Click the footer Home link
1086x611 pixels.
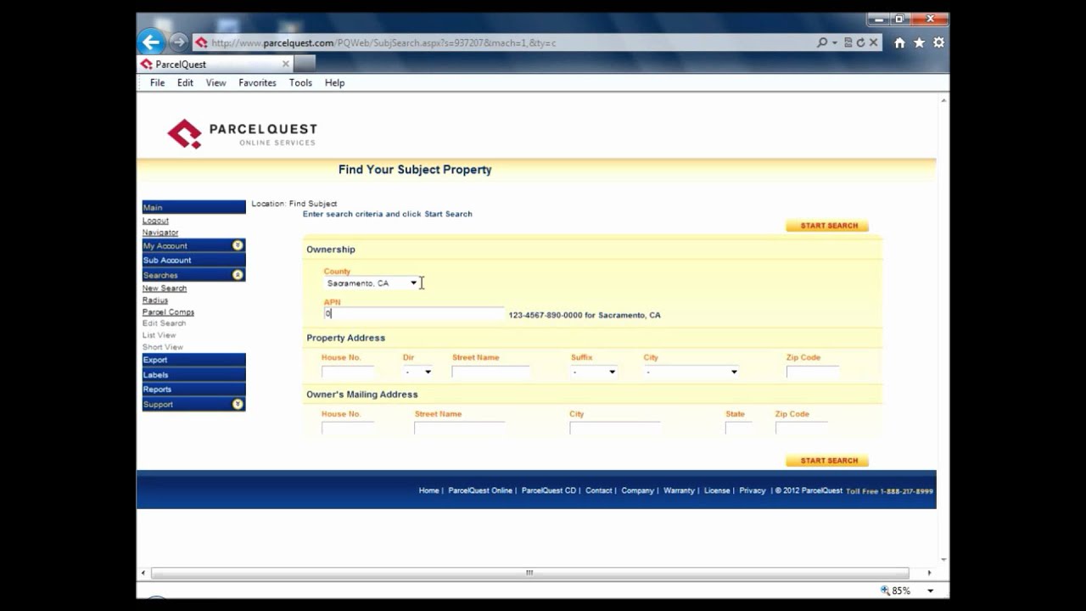pos(428,490)
